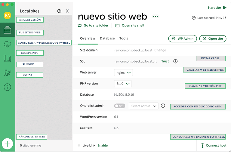This screenshot has height=154, width=231.
Task: Switch to the Overview tab
Action: click(x=88, y=38)
